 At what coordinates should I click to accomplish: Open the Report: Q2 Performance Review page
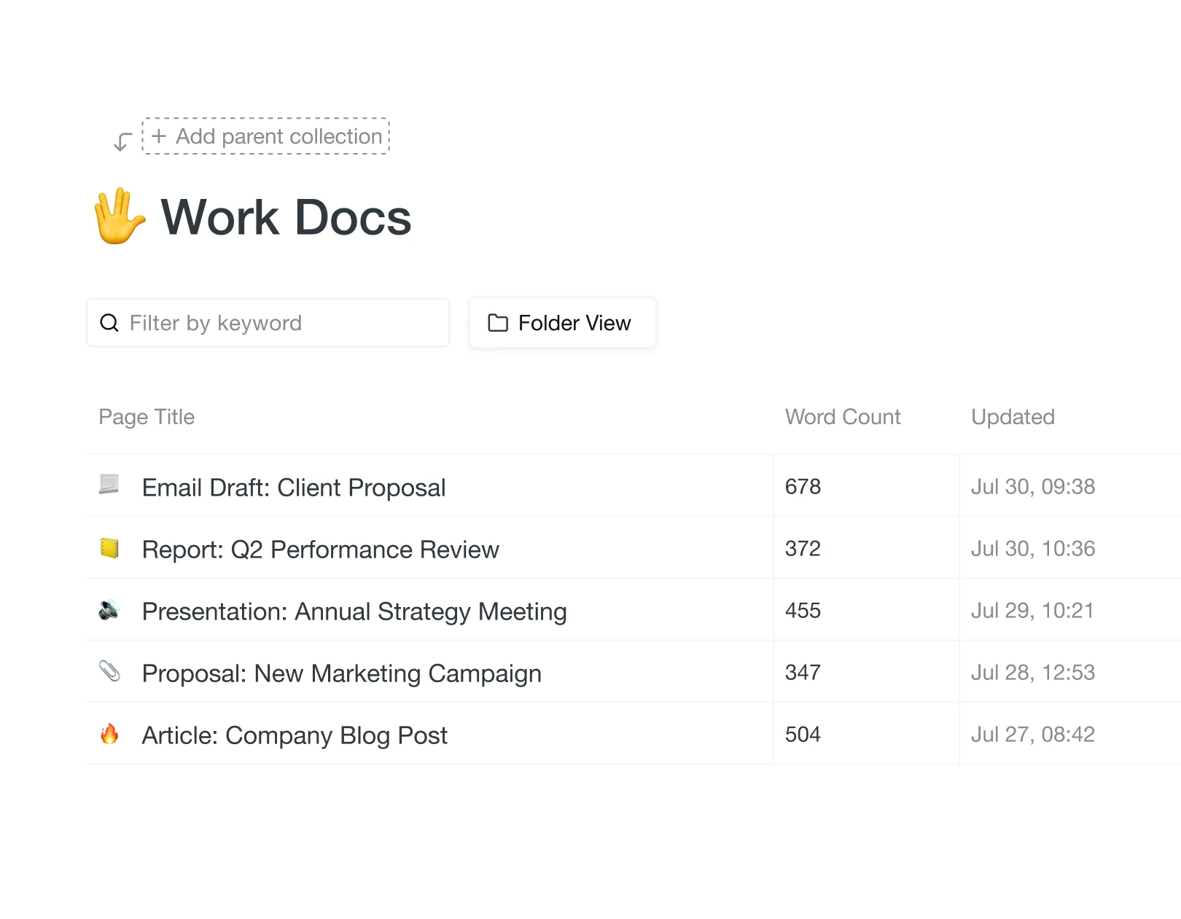(320, 549)
